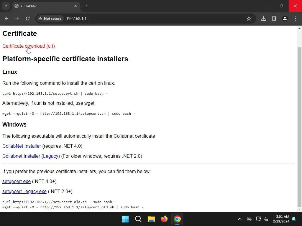Click the wget setupcert.sh command text

[x=68, y=114]
